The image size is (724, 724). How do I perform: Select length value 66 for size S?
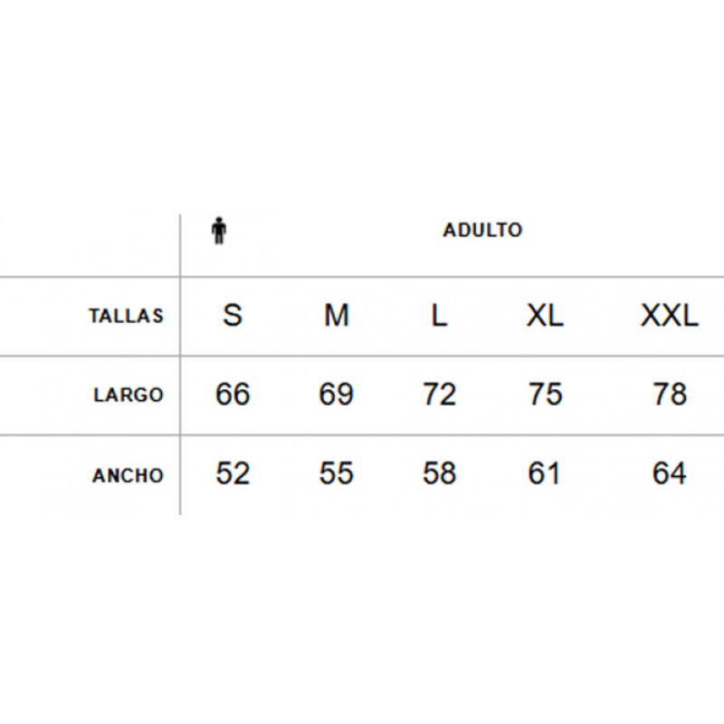[233, 394]
